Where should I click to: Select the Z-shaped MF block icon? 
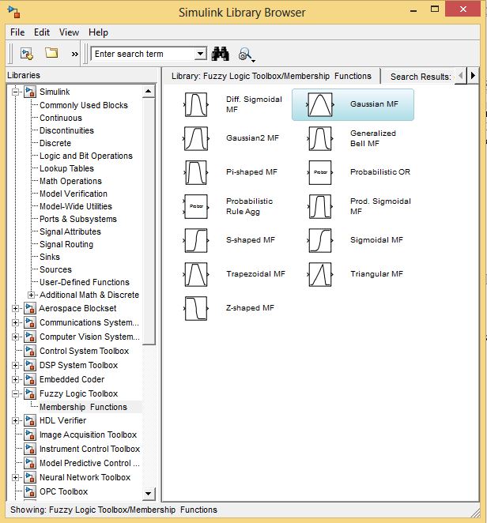[x=196, y=309]
